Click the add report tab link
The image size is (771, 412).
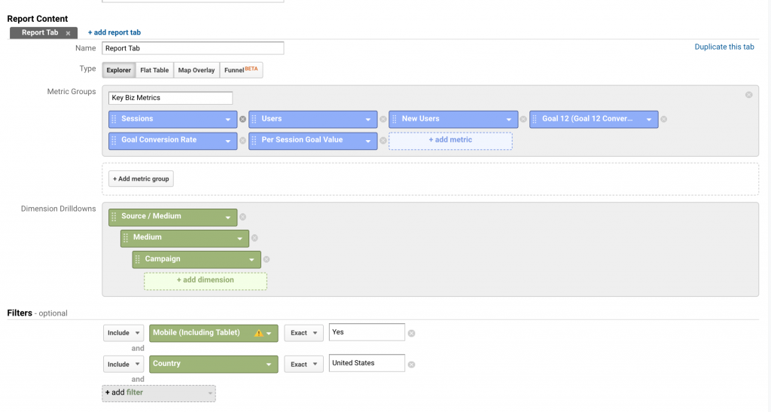[114, 32]
